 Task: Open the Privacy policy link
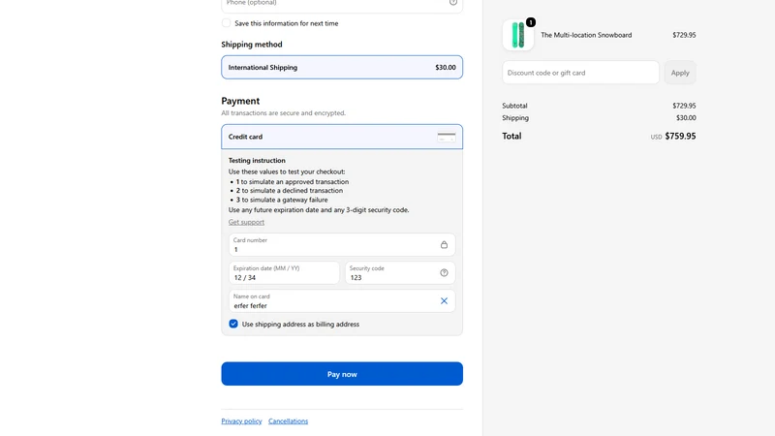tap(241, 421)
